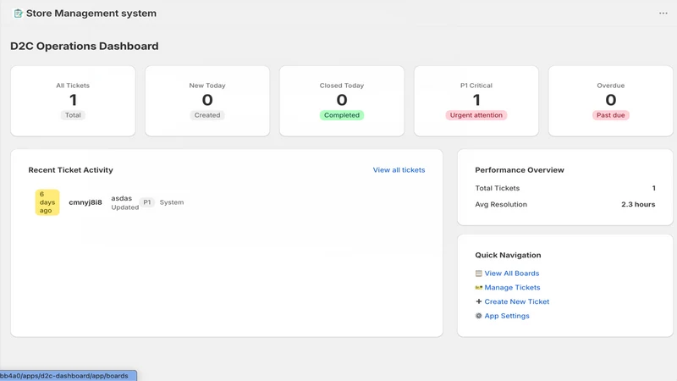Click the Recent Ticket Activity heading

[71, 170]
